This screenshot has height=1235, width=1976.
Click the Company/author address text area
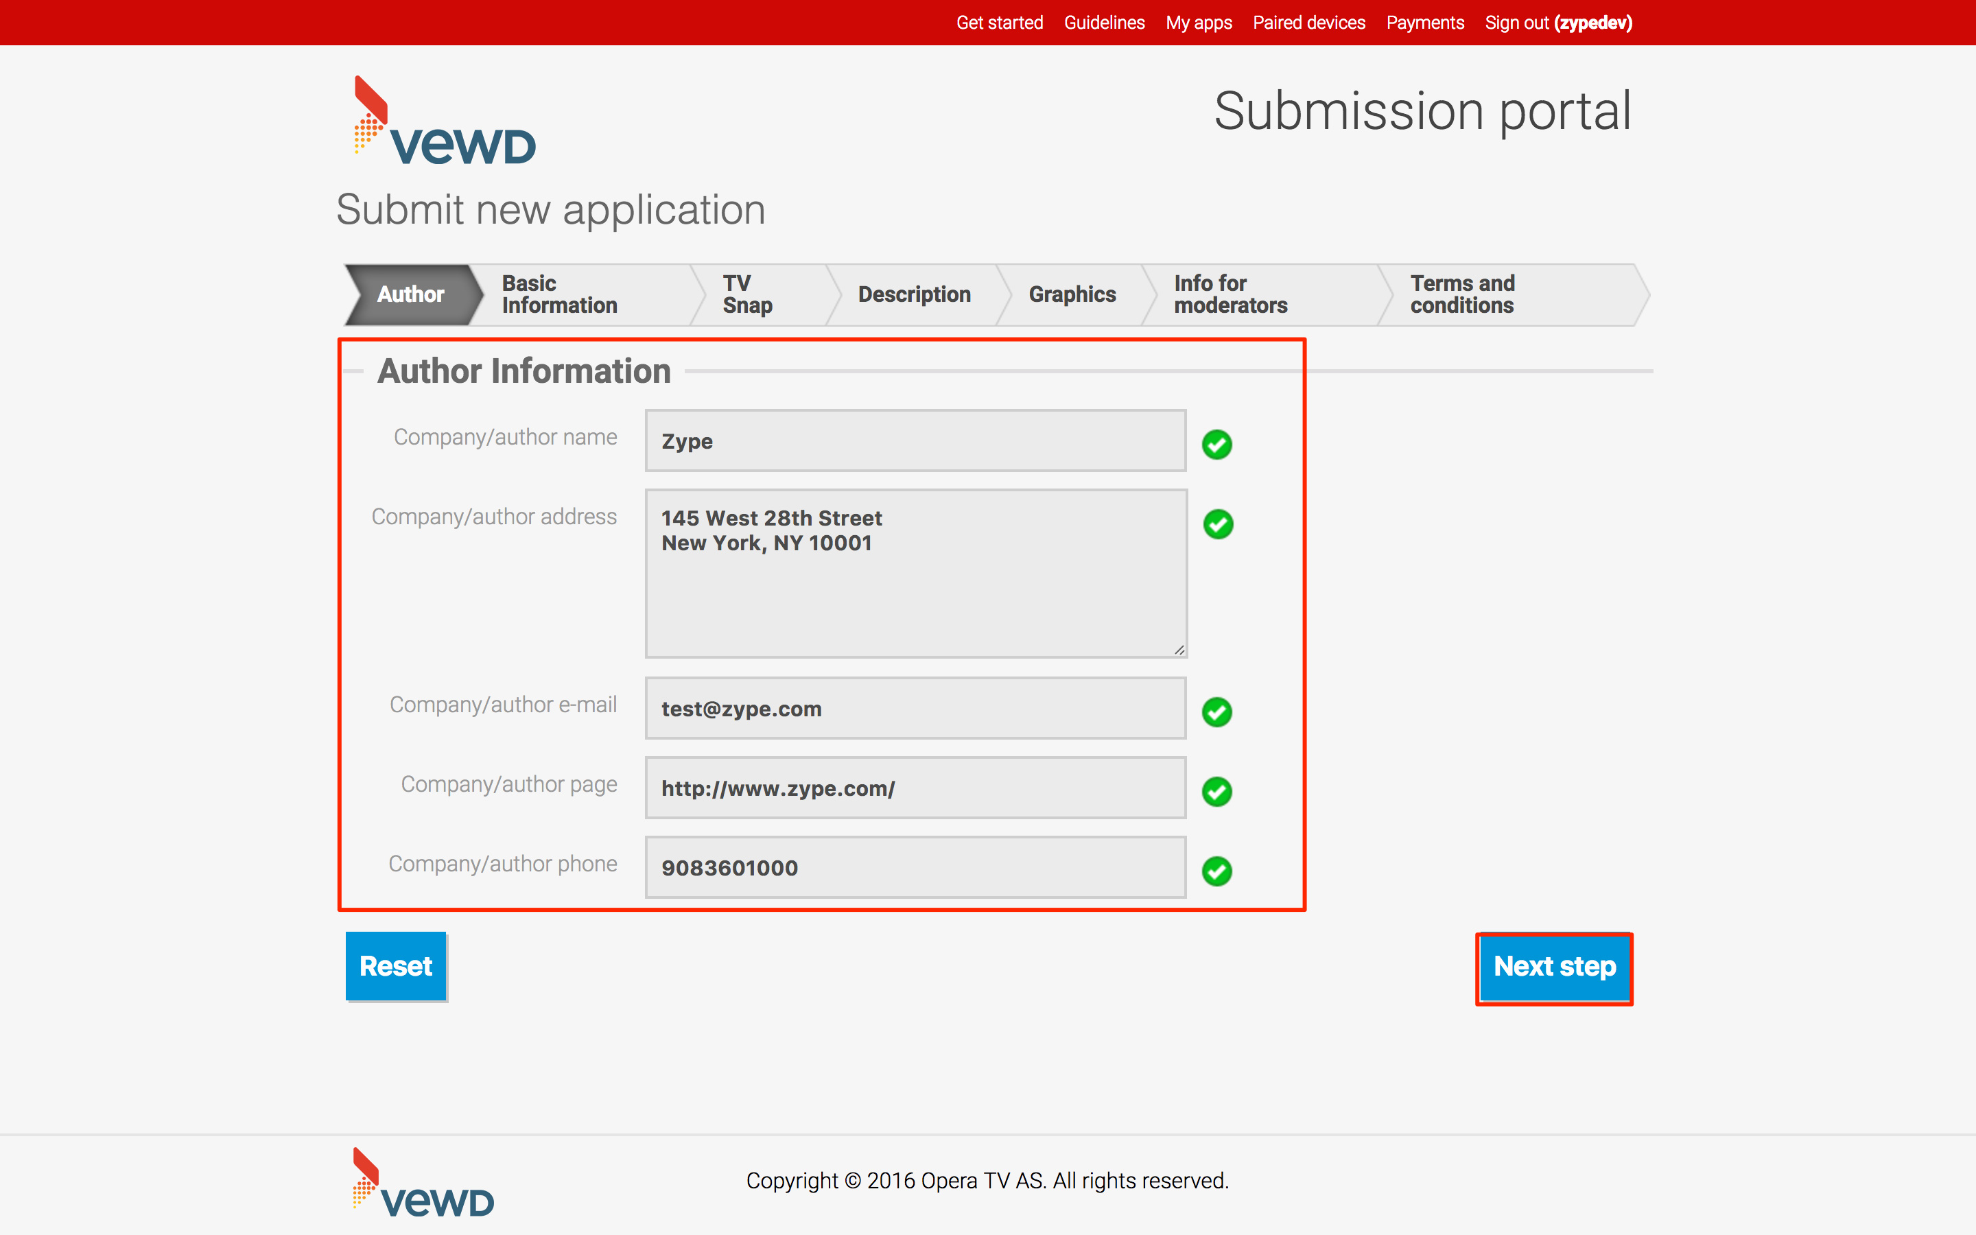(x=915, y=574)
